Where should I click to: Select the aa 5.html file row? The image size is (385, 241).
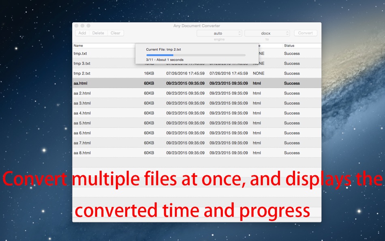click(197, 123)
